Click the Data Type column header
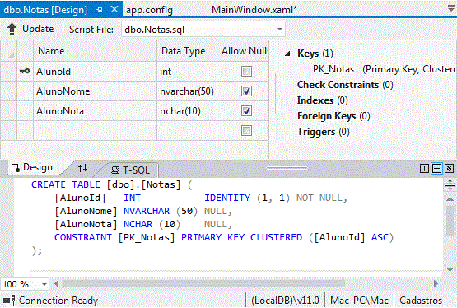The image size is (457, 308). click(x=187, y=51)
